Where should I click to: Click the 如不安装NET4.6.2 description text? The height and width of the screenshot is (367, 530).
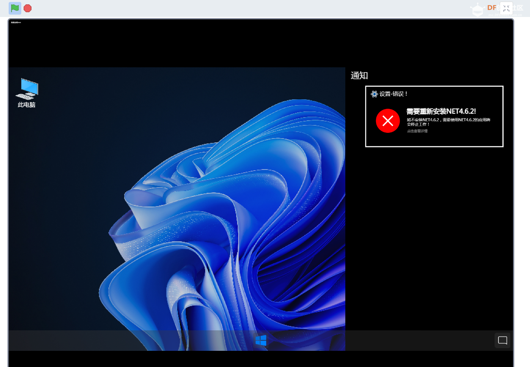coord(448,122)
